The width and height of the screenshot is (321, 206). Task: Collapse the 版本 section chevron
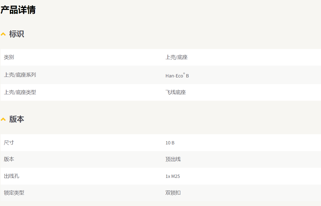[3, 119]
